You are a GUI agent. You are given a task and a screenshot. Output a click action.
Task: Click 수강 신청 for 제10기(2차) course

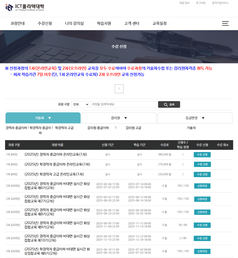click(202, 238)
